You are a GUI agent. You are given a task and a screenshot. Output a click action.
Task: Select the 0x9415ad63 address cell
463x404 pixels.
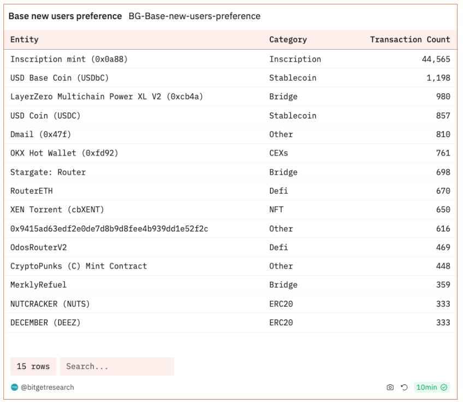pyautogui.click(x=109, y=229)
